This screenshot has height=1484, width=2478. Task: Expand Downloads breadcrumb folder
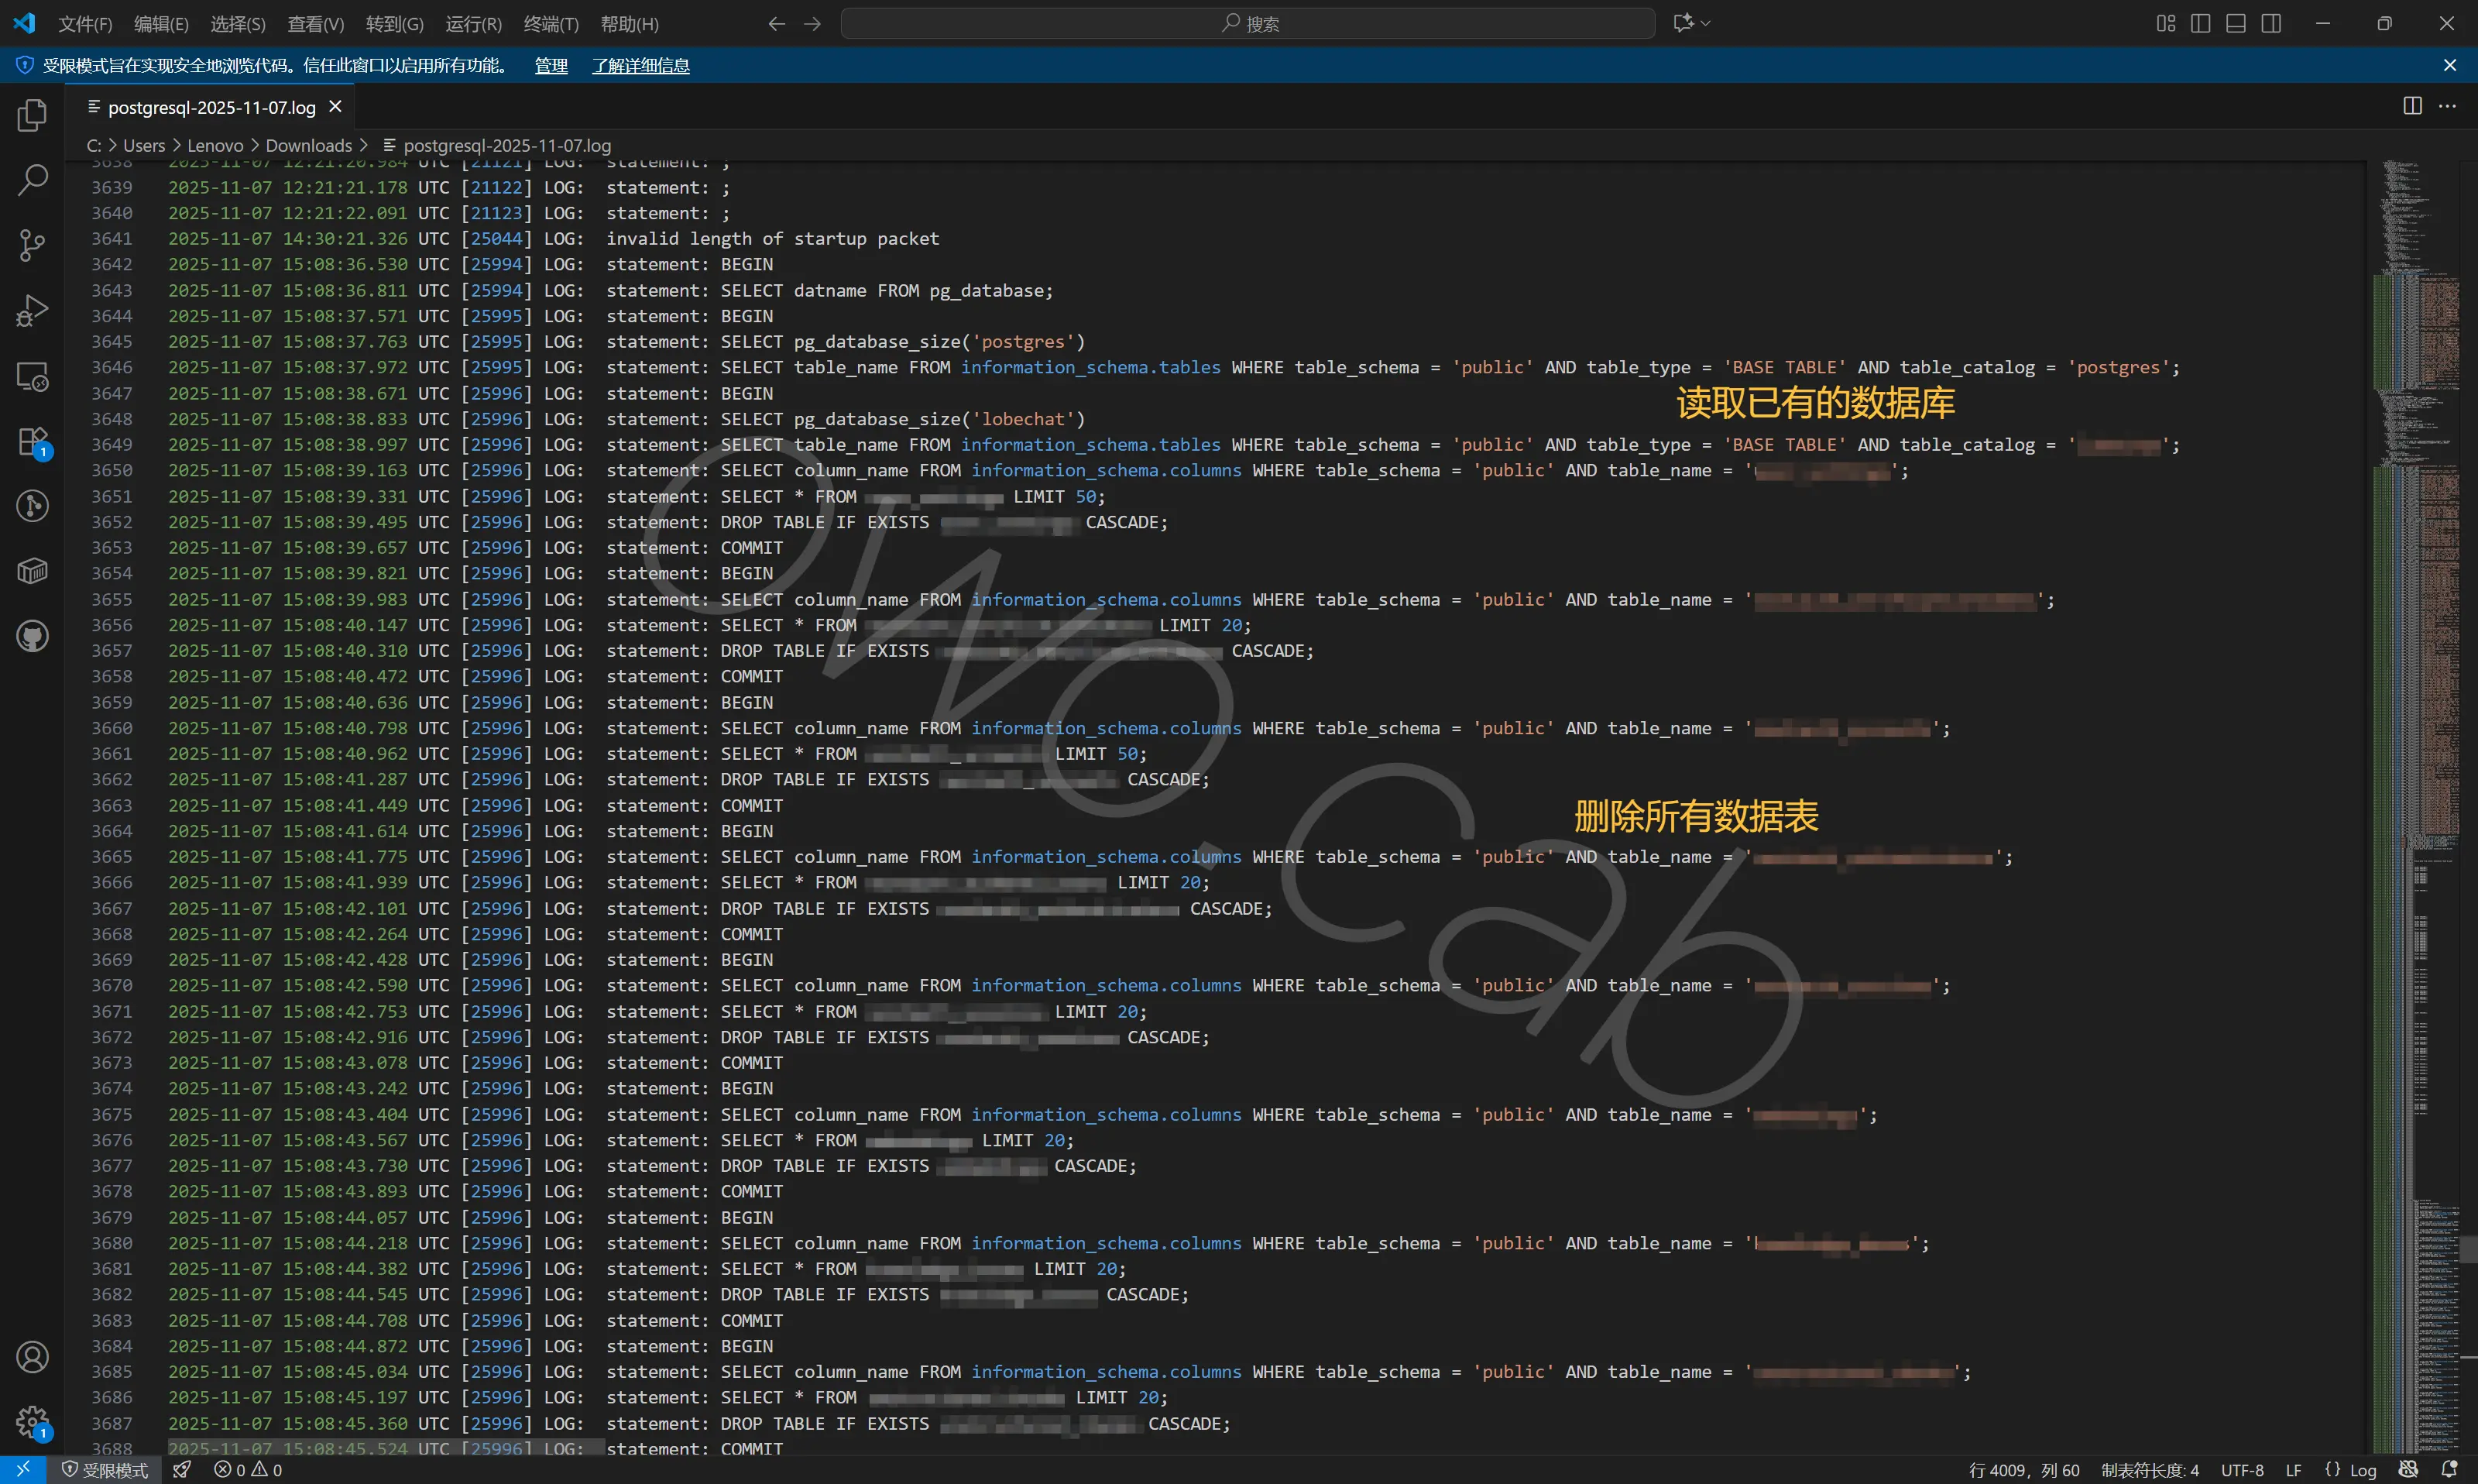(x=308, y=146)
